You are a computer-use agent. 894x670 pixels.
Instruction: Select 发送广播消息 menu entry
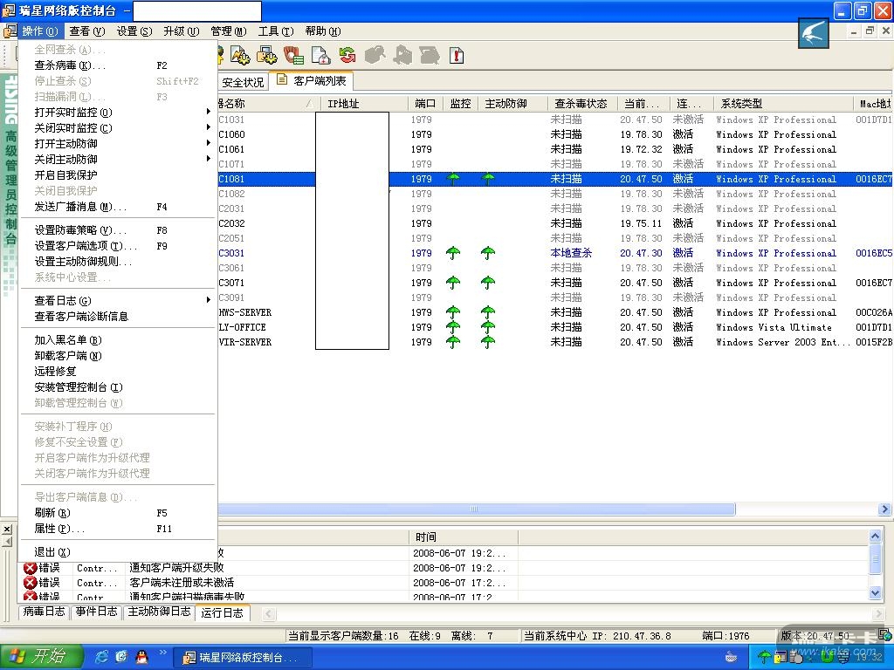(80, 207)
